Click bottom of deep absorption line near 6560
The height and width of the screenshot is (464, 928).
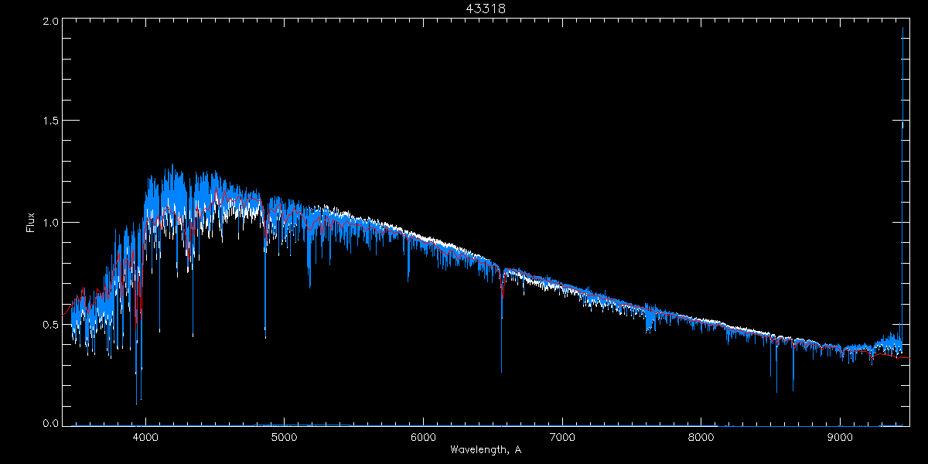tap(501, 370)
